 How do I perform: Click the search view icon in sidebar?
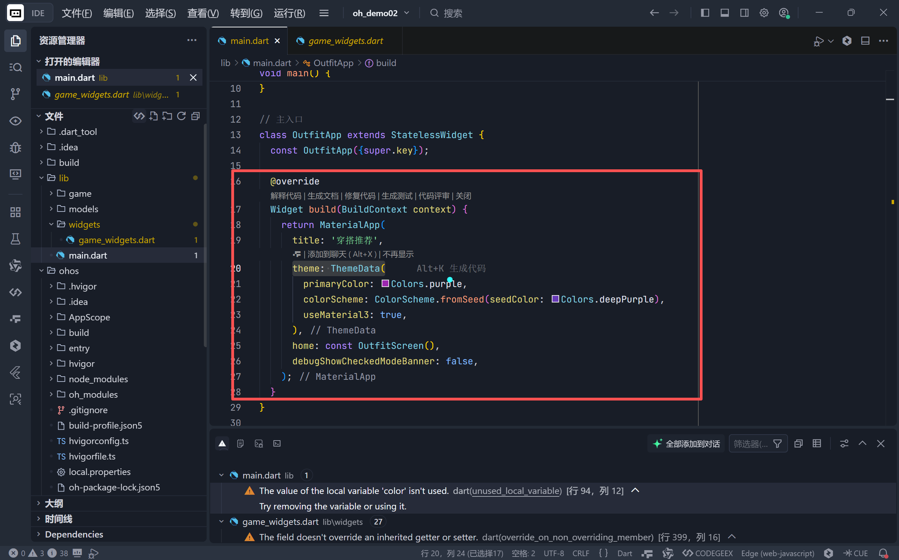[x=15, y=67]
